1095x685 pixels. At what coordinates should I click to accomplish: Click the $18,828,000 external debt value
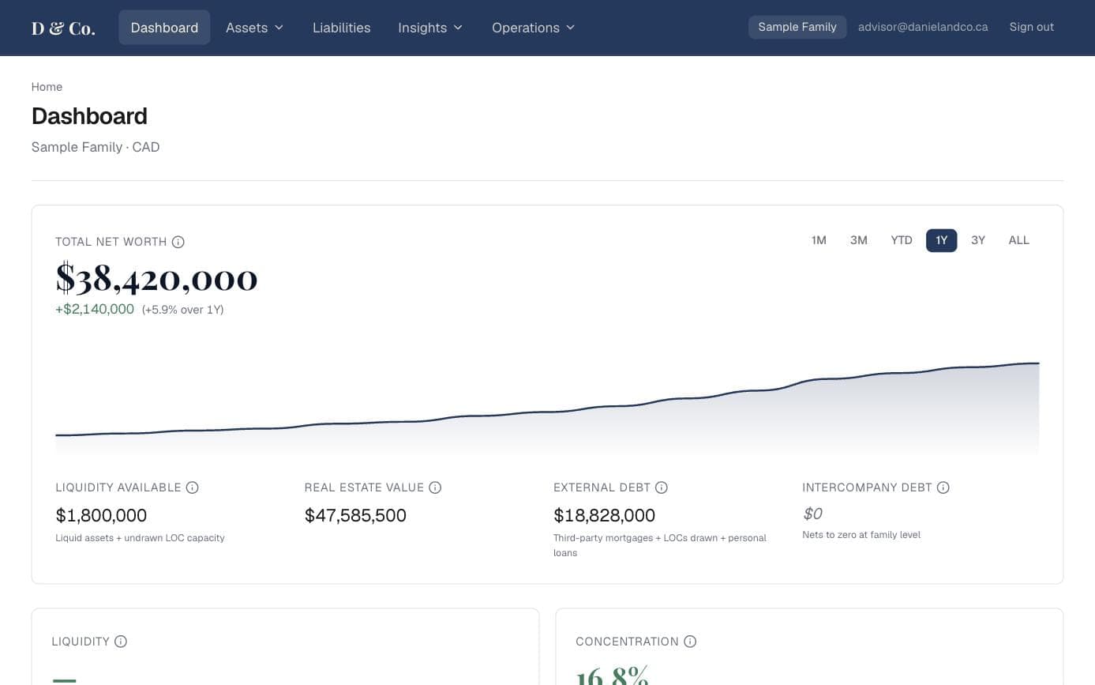[x=604, y=516]
